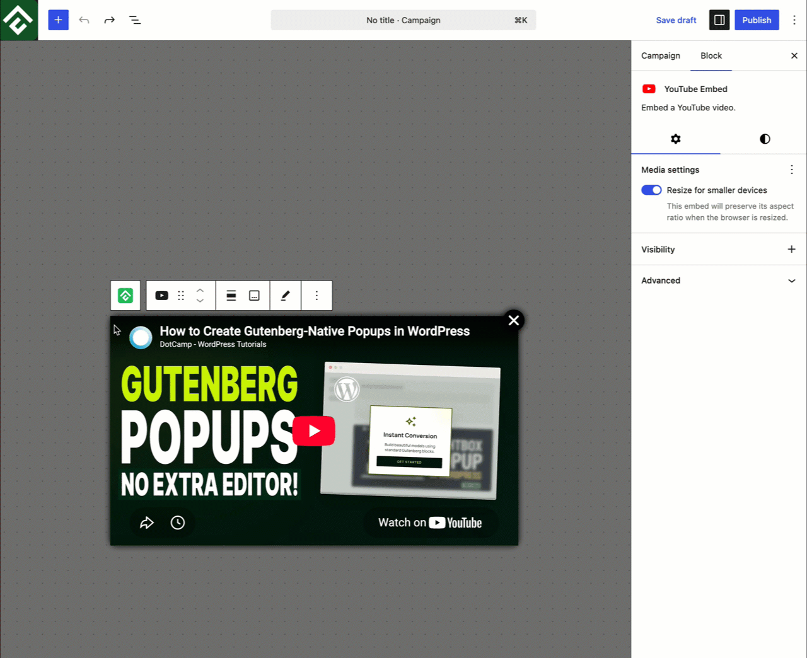Open block toolbar more options menu
The height and width of the screenshot is (658, 807).
(316, 296)
